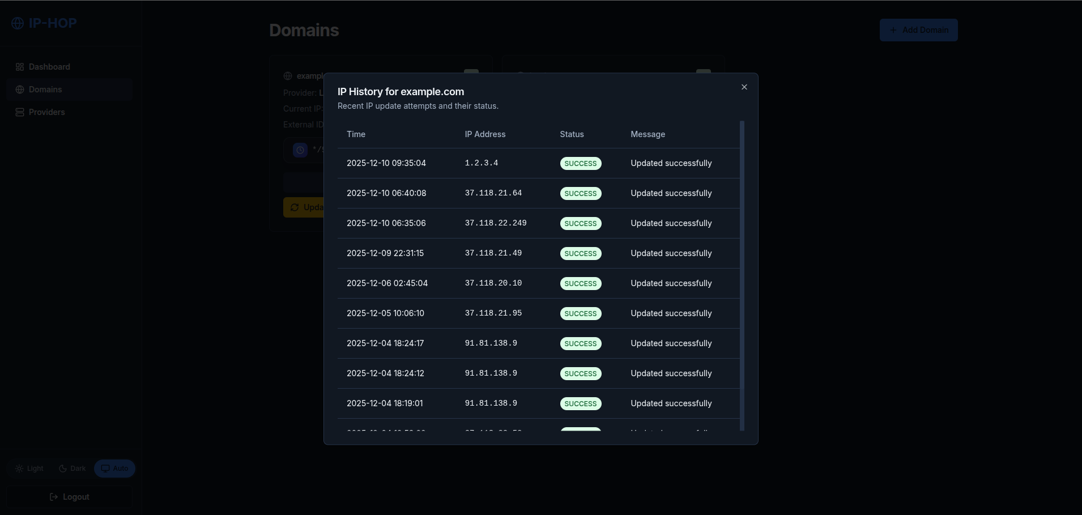Go to the Providers section

point(46,112)
